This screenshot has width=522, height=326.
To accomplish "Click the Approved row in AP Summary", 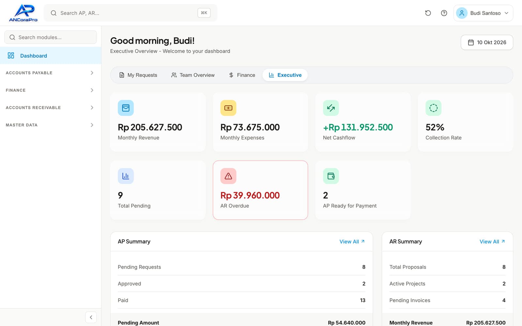I will pos(241,284).
